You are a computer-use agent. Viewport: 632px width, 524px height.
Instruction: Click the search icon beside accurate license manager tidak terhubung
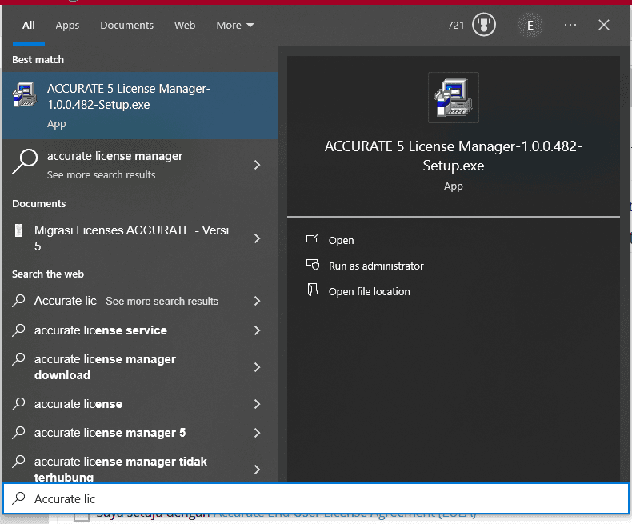pos(18,462)
